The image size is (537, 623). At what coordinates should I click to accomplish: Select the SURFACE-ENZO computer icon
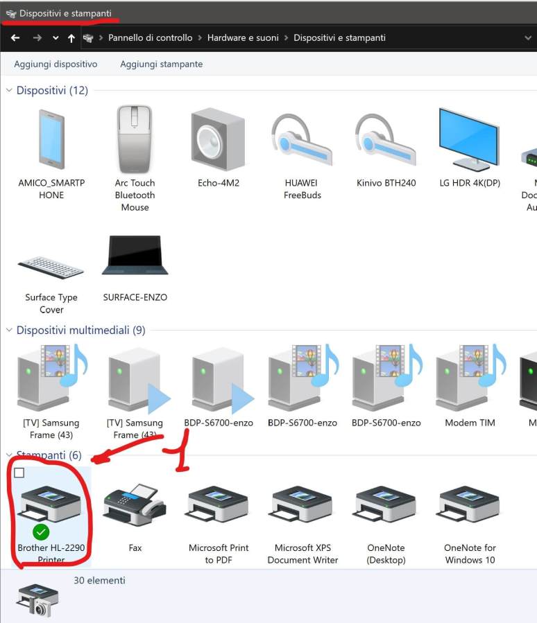[x=135, y=258]
